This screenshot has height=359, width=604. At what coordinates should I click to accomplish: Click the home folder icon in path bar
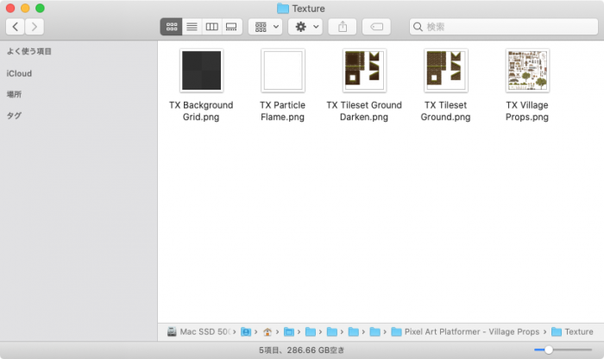click(267, 331)
